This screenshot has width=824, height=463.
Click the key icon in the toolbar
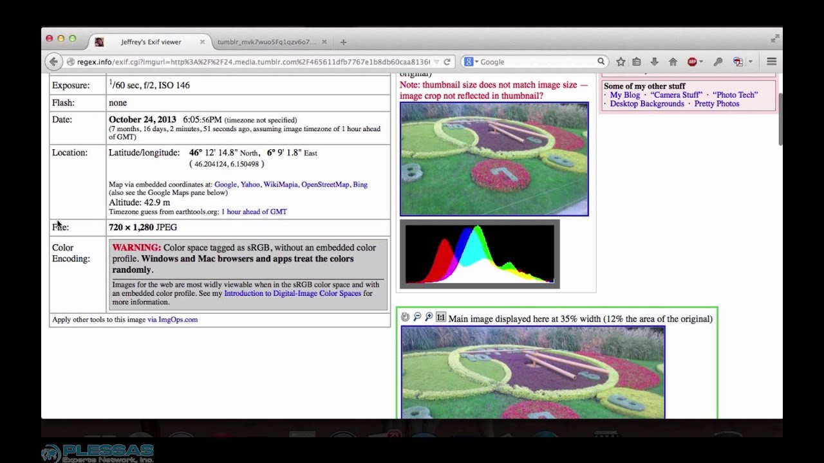point(718,62)
